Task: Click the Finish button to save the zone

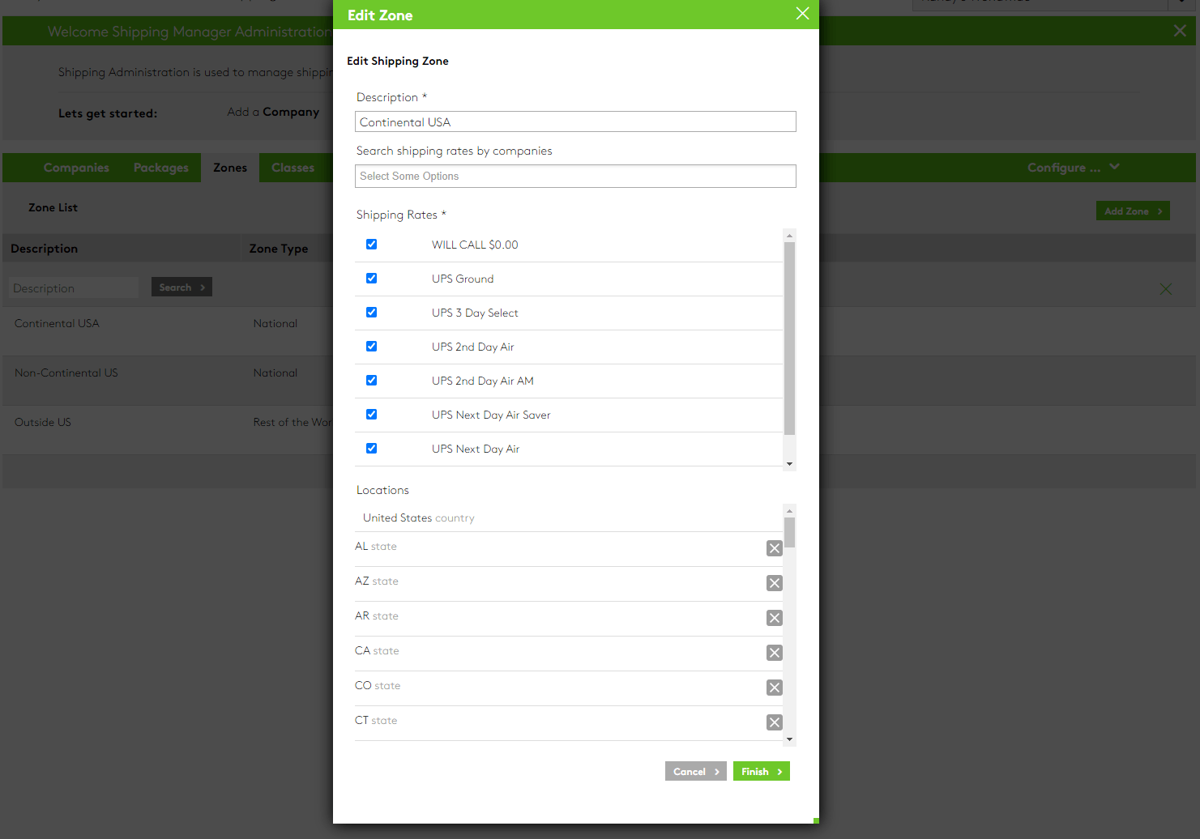Action: (761, 771)
